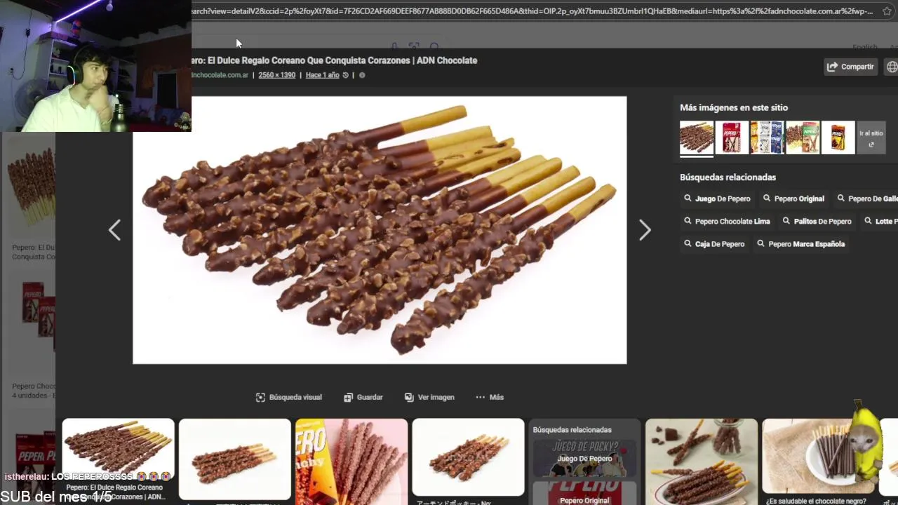Open bottom thumbnail with chocolate sticks in jar
Viewport: 898px width, 505px height.
[x=702, y=462]
